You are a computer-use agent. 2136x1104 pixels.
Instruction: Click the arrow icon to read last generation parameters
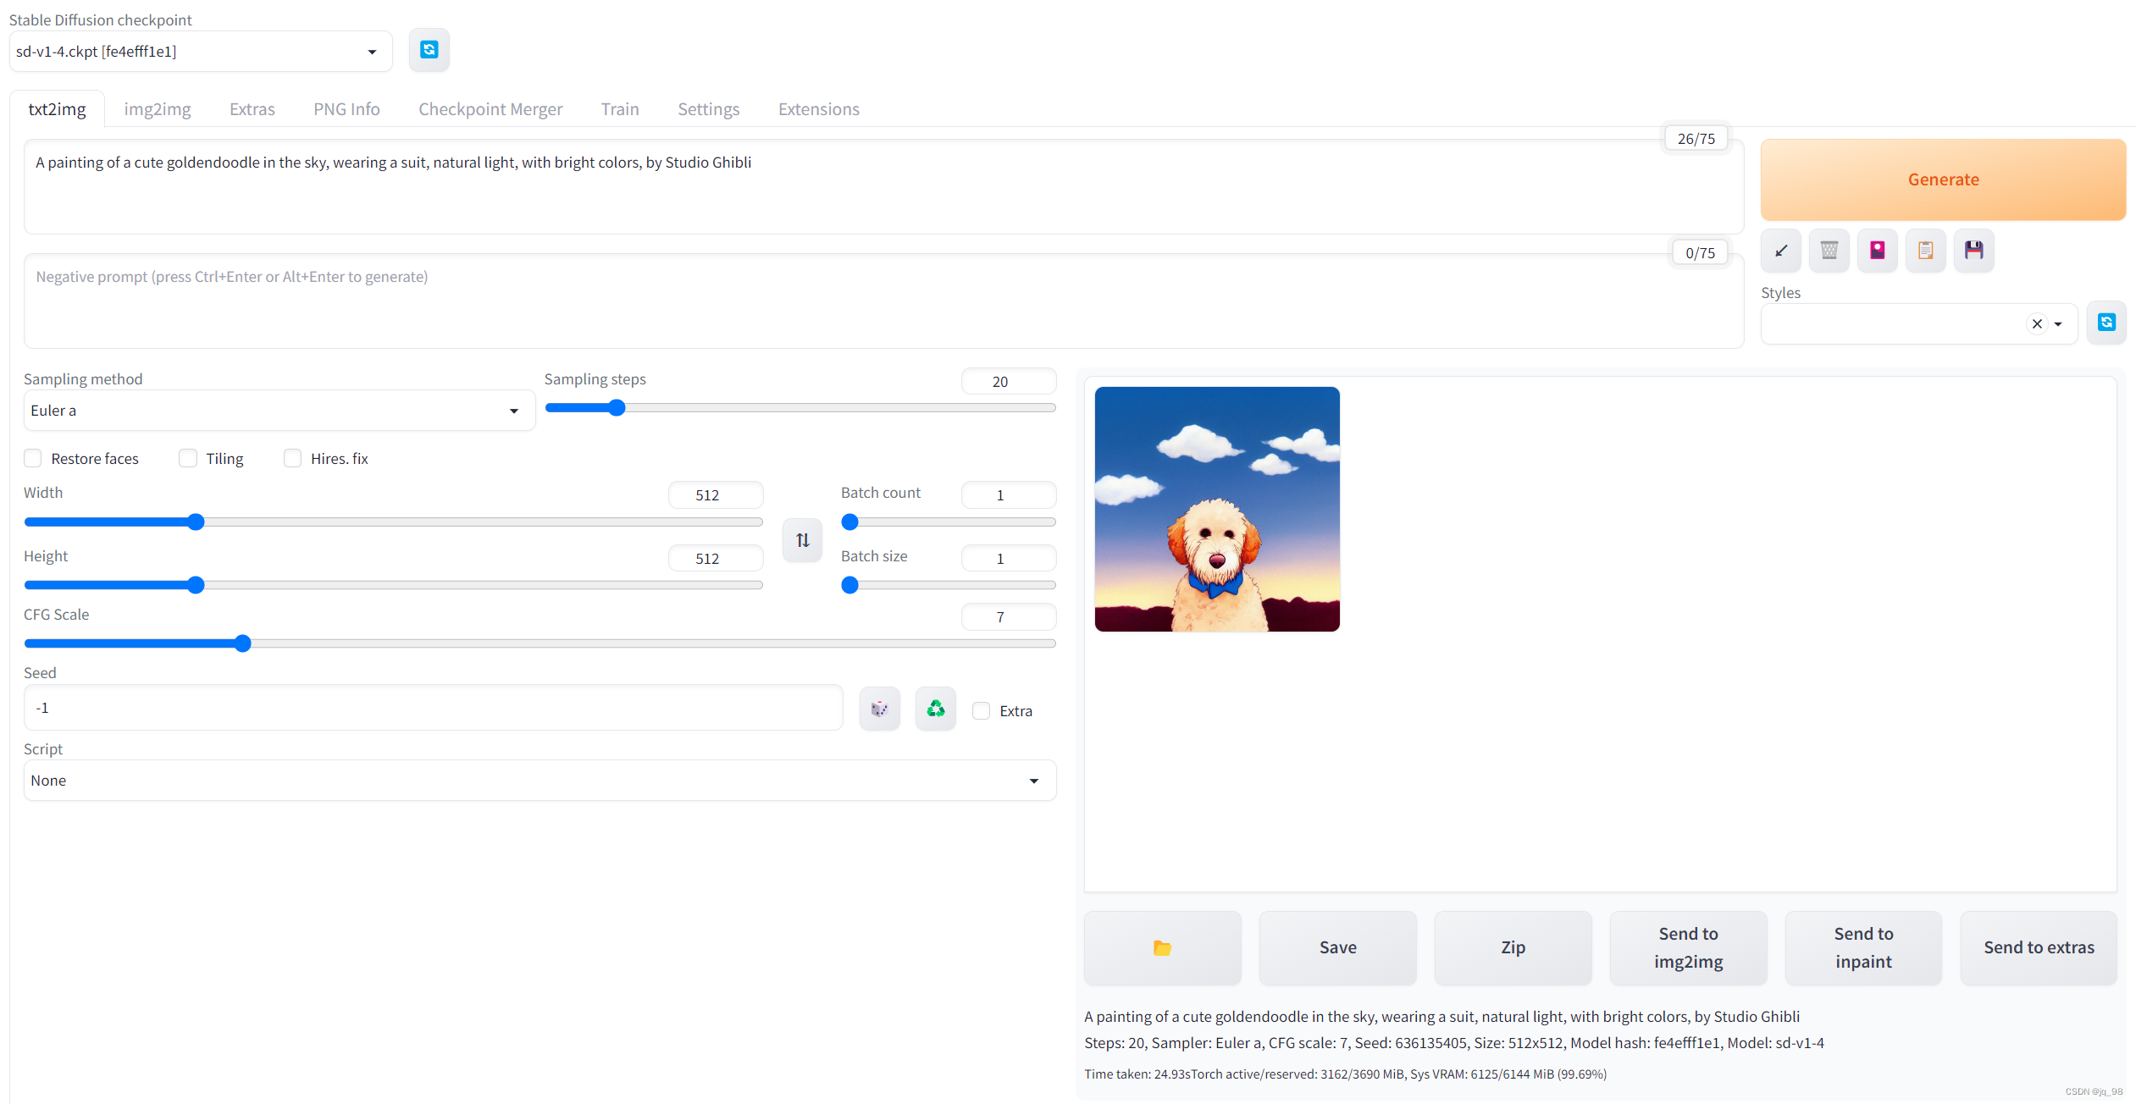[1780, 251]
